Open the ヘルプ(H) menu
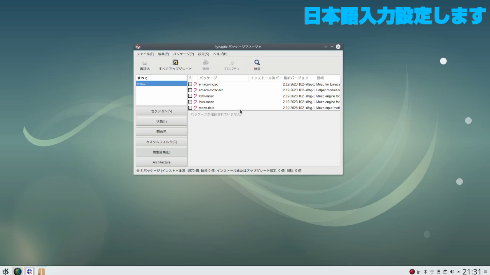This screenshot has width=490, height=275. coord(220,54)
